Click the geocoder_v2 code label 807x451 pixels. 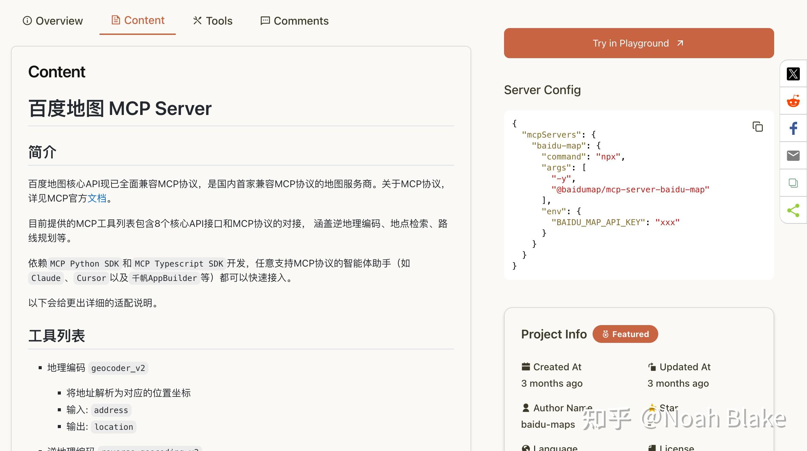pyautogui.click(x=118, y=368)
